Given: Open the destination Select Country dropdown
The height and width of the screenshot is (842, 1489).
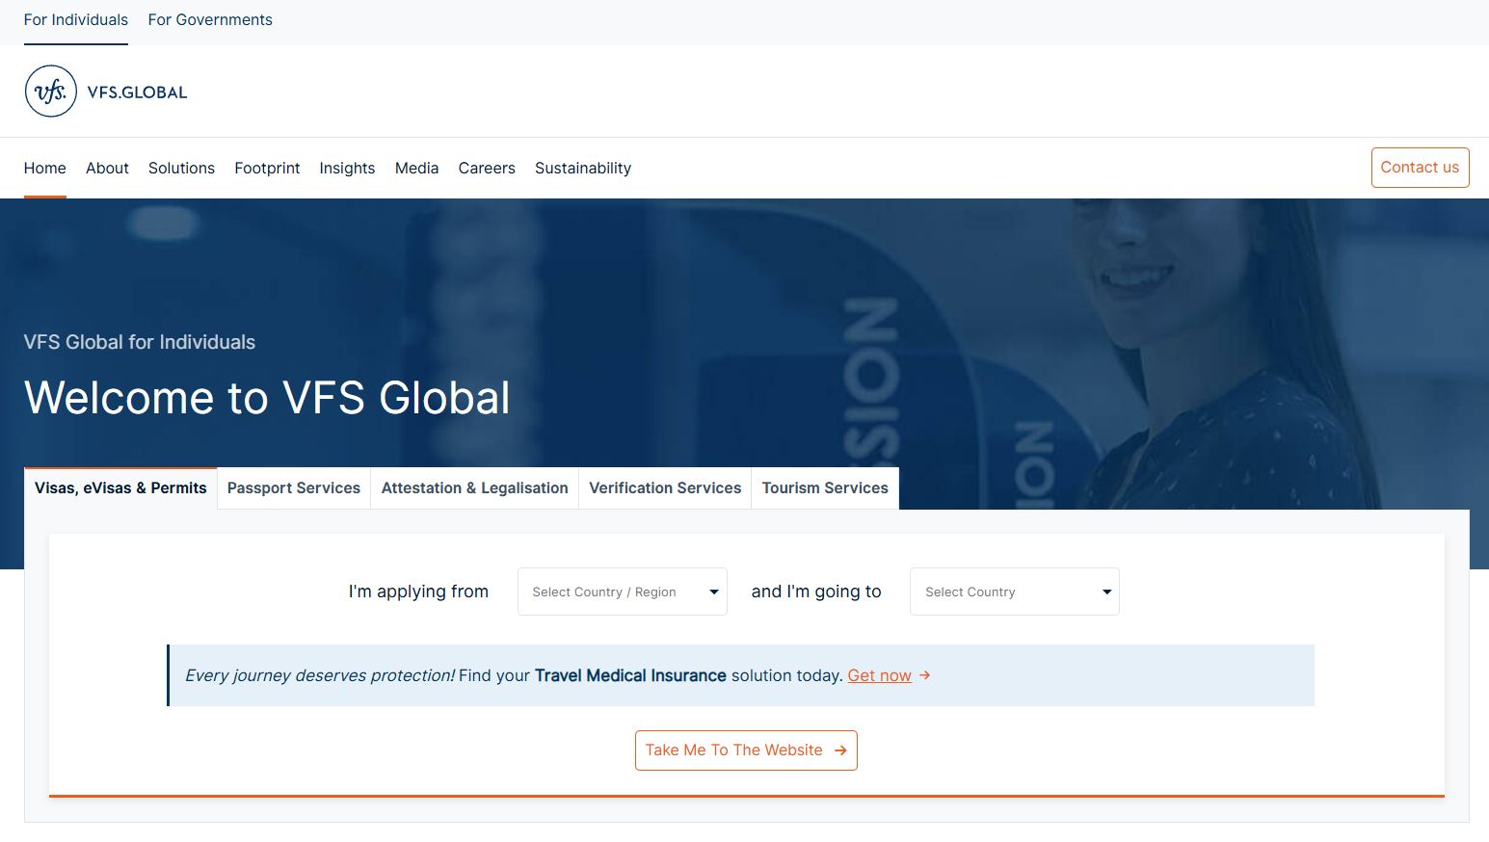Looking at the screenshot, I should click(1015, 592).
